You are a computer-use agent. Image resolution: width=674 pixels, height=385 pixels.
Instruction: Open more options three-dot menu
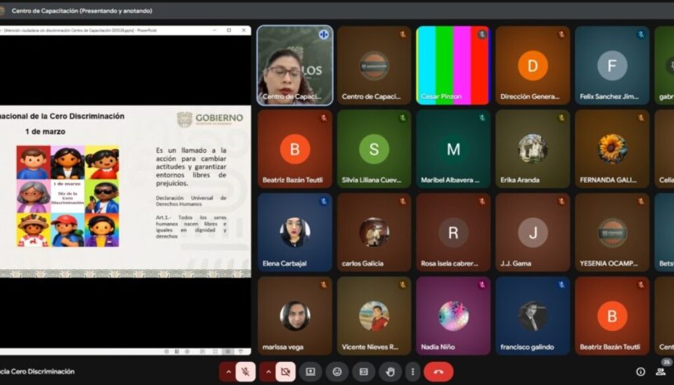(412, 372)
